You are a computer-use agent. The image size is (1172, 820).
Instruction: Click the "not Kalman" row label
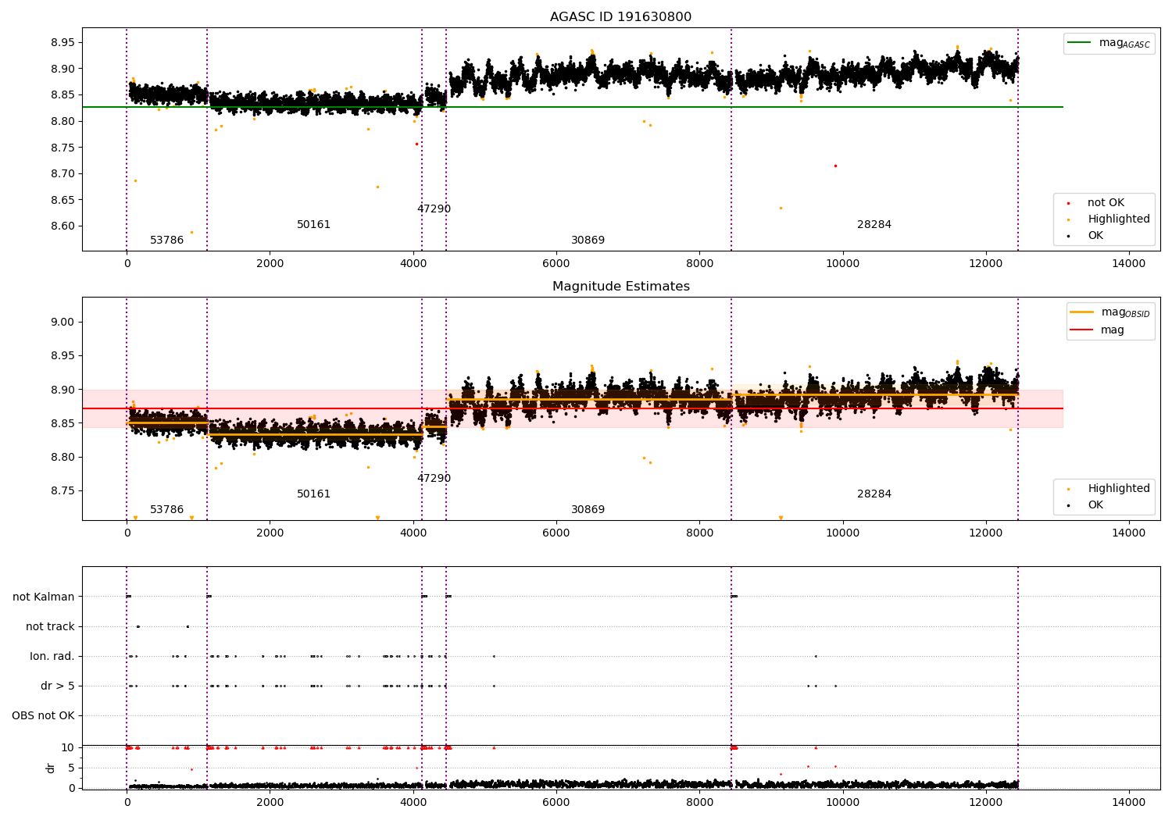44,597
